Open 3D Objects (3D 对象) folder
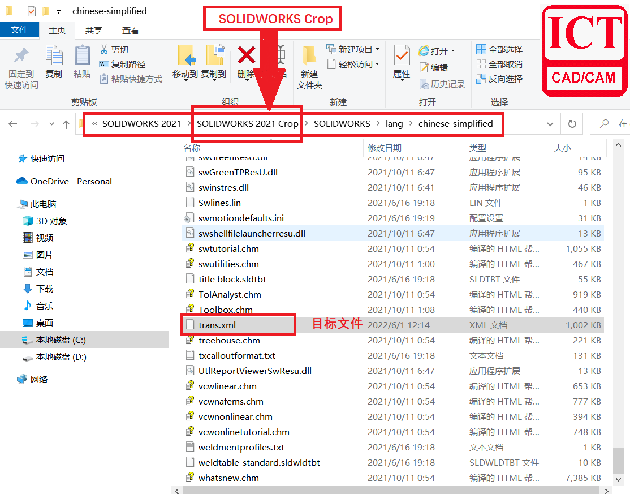The height and width of the screenshot is (494, 630). tap(45, 221)
